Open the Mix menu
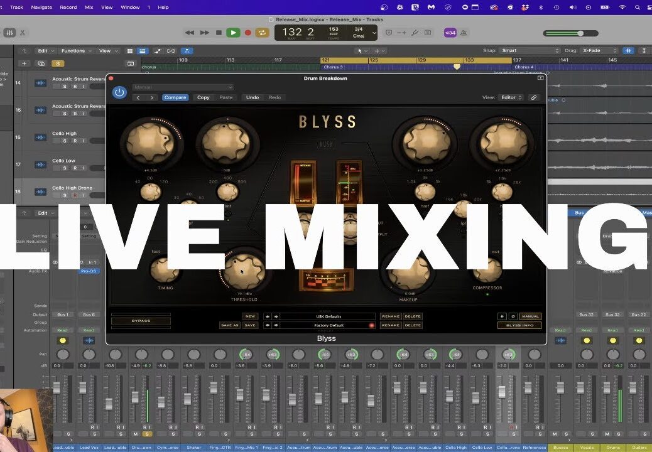The image size is (652, 452). 89,7
